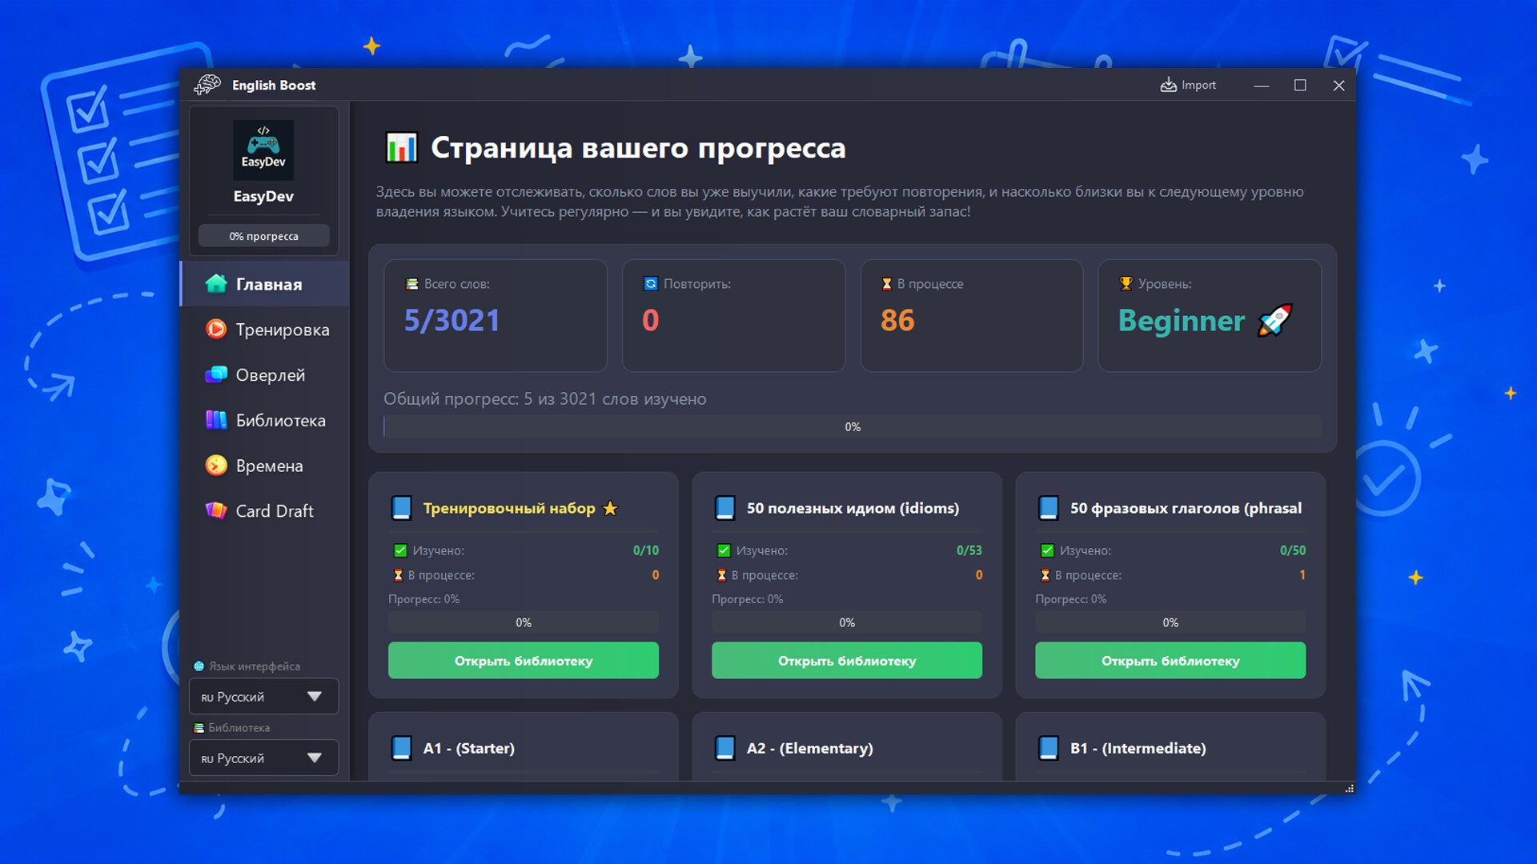Click hourglass in 50 полезных идиом В процессе row
This screenshot has height=864, width=1537.
721,575
